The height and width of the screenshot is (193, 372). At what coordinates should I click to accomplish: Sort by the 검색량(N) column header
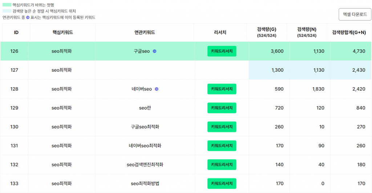pos(307,32)
